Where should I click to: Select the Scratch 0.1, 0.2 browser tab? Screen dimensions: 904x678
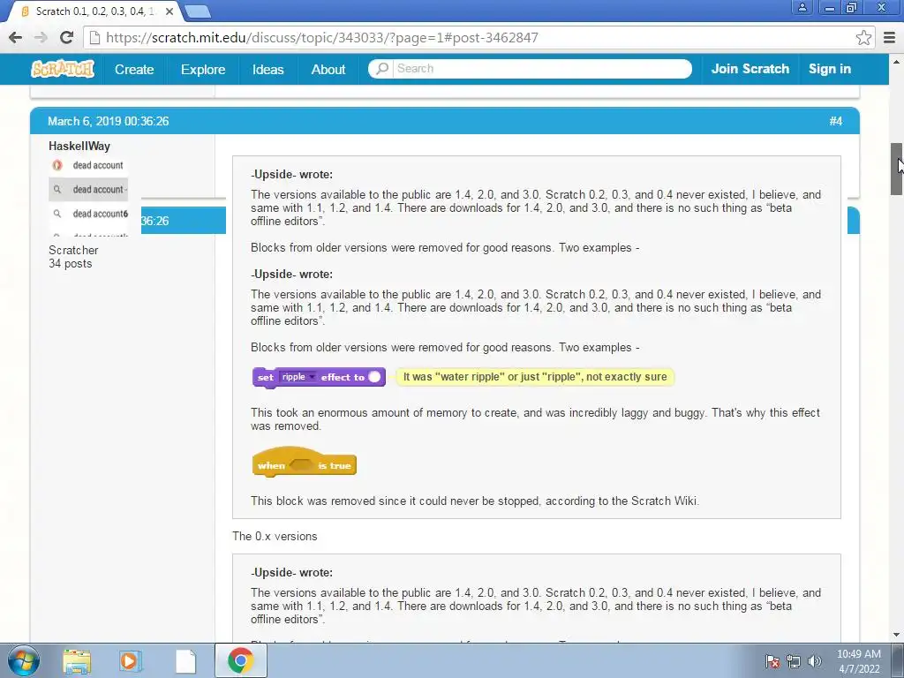click(95, 11)
